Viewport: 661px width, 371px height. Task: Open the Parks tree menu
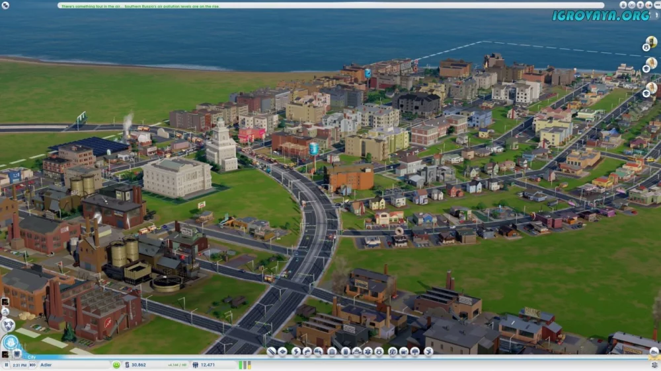pyautogui.click(x=414, y=352)
